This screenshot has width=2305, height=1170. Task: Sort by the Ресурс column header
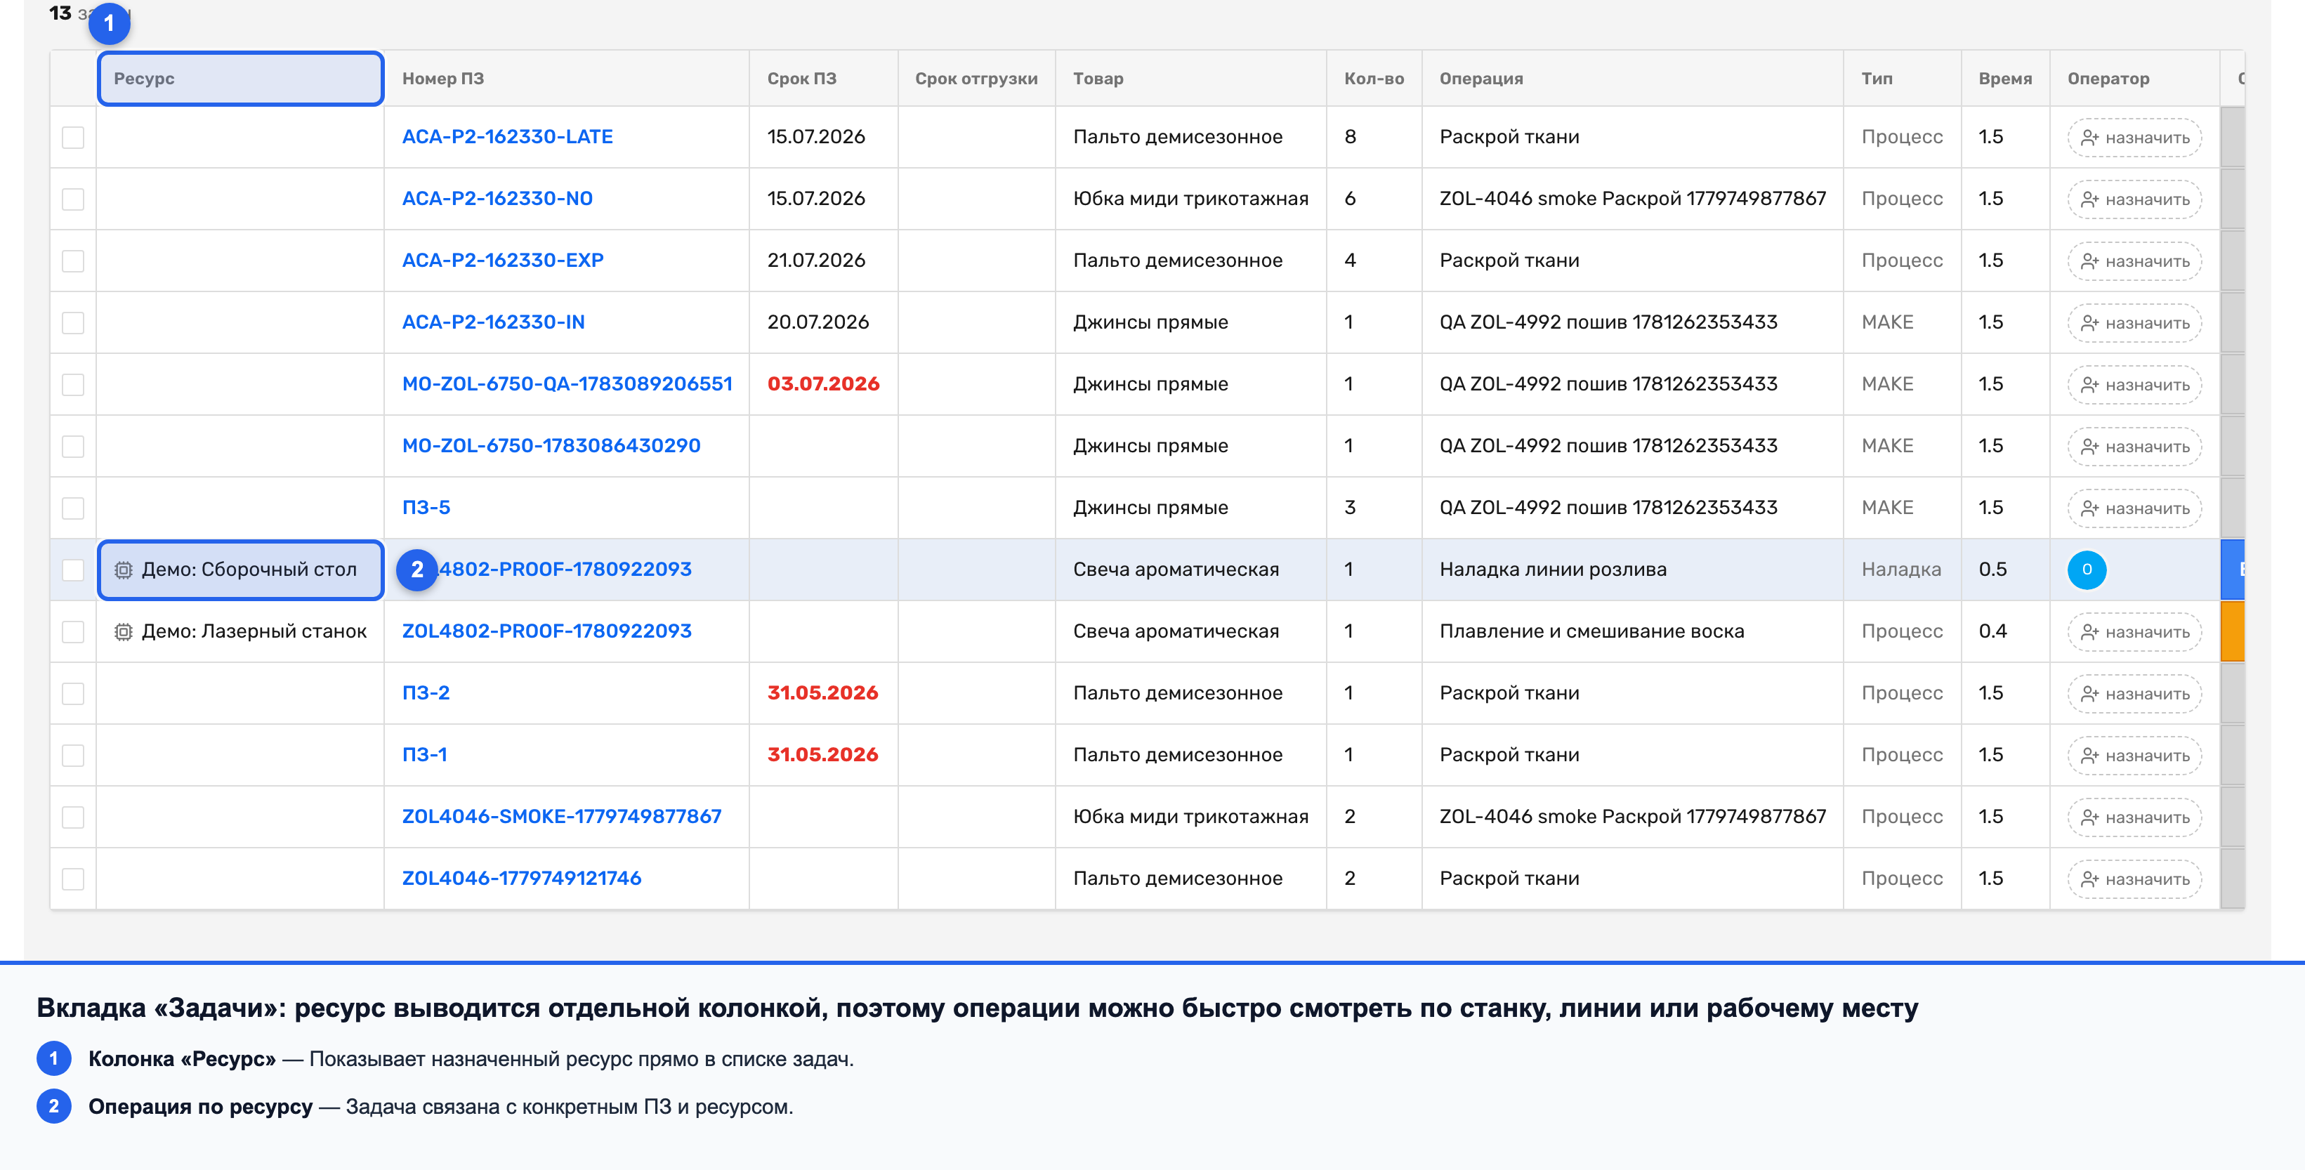[x=144, y=79]
